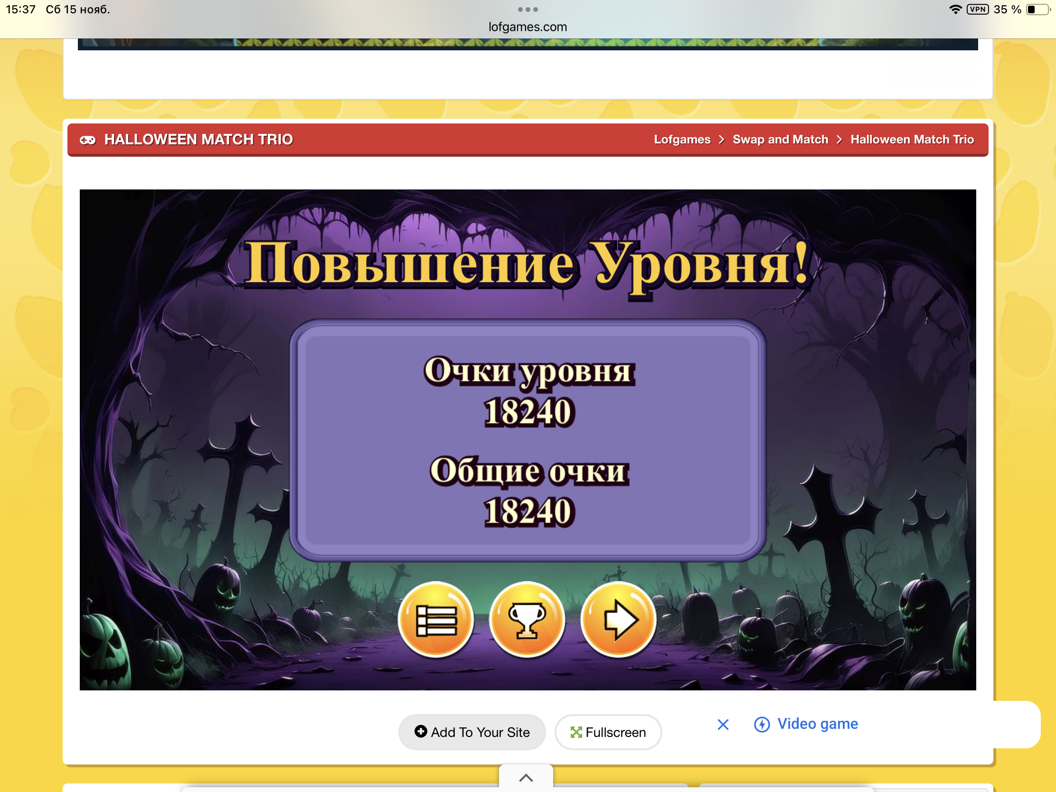
Task: Tap the battery indicator icon
Action: coord(1037,9)
